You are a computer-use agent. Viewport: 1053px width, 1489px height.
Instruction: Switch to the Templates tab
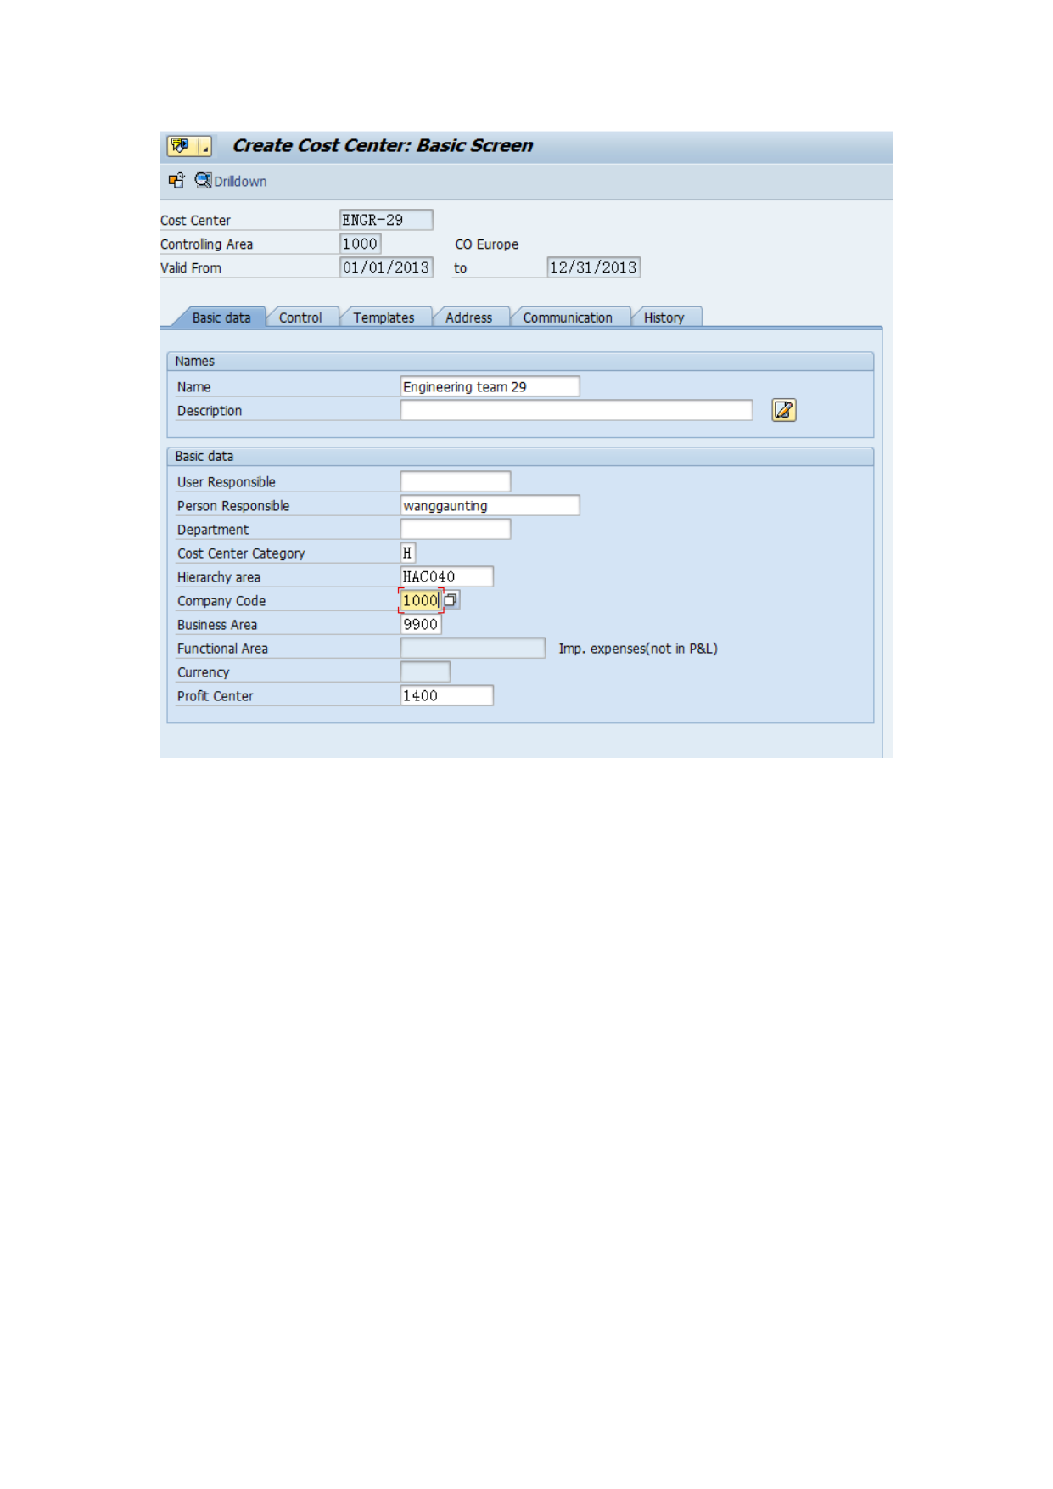pos(384,317)
